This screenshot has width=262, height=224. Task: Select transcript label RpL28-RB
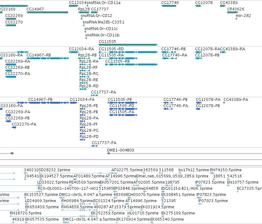(x=87, y=55)
